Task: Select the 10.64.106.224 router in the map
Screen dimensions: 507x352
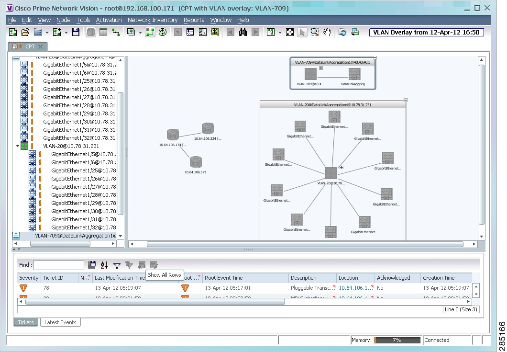Action: (x=208, y=129)
